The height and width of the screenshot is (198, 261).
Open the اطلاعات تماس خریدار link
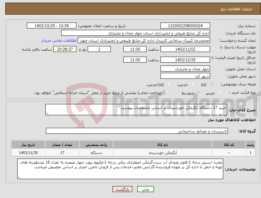pyautogui.click(x=59, y=40)
